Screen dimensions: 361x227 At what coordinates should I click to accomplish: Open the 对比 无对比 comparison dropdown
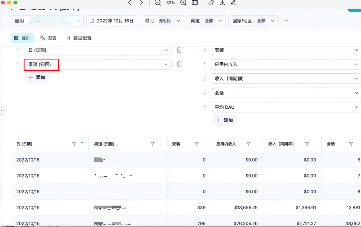[163, 21]
